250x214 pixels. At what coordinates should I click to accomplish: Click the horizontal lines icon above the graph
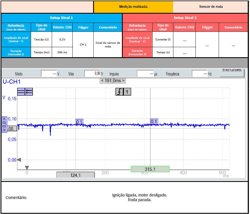21,92
